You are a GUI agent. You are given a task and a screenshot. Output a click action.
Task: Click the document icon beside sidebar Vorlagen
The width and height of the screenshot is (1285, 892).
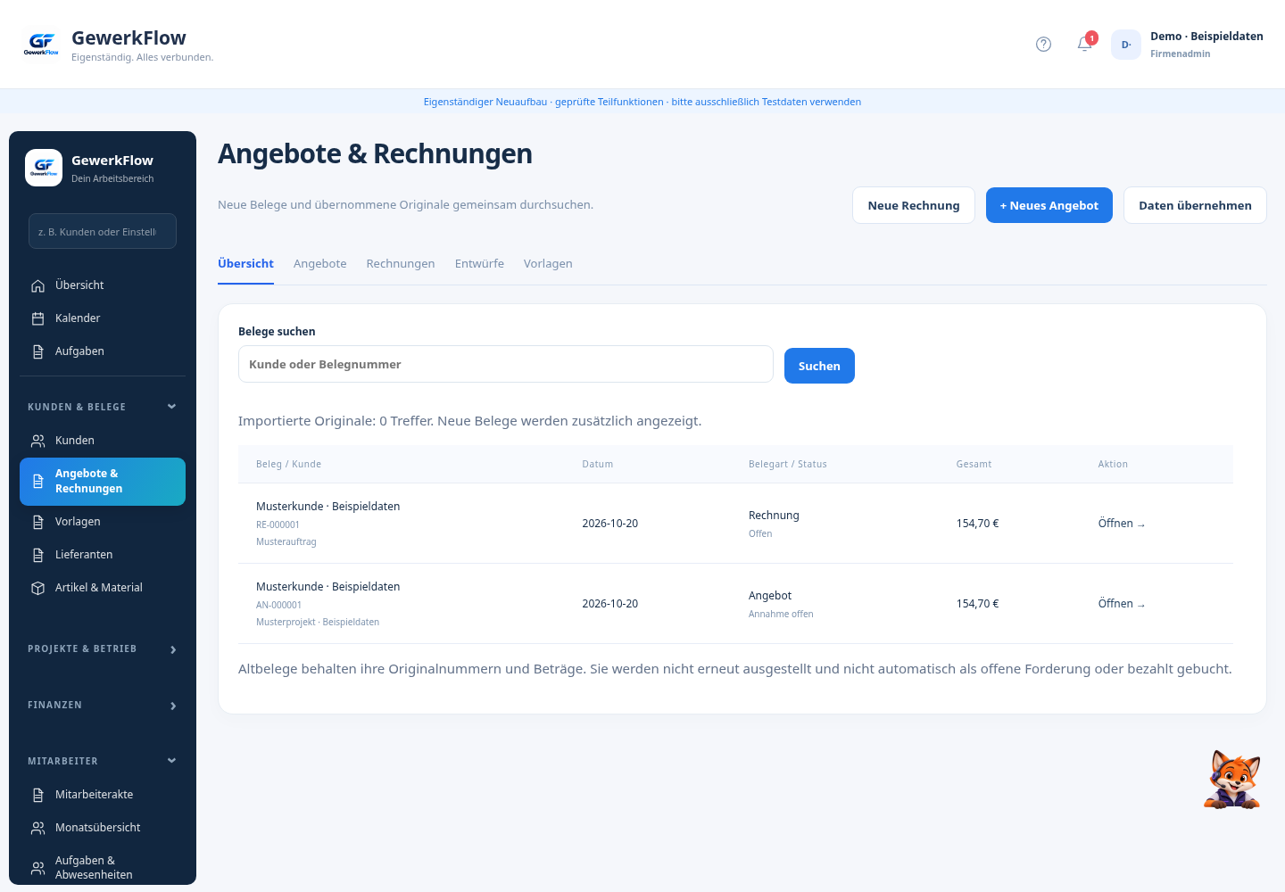click(37, 522)
